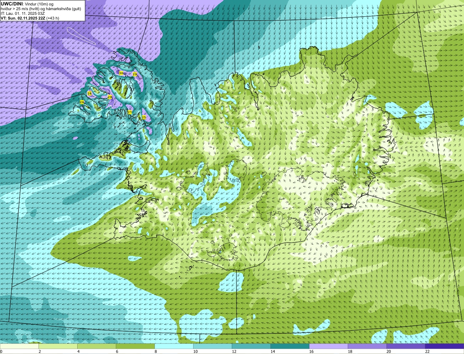Click the yellow gust label "27"
Screen dimensions: 464x354
coord(130,112)
